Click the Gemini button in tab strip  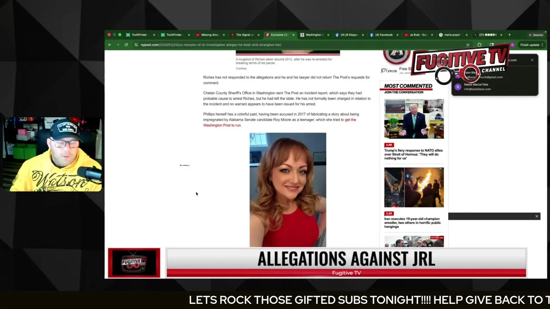pos(536,35)
